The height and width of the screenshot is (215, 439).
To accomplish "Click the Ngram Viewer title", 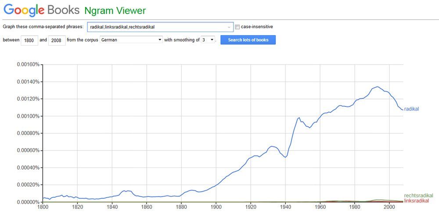I will pos(115,10).
